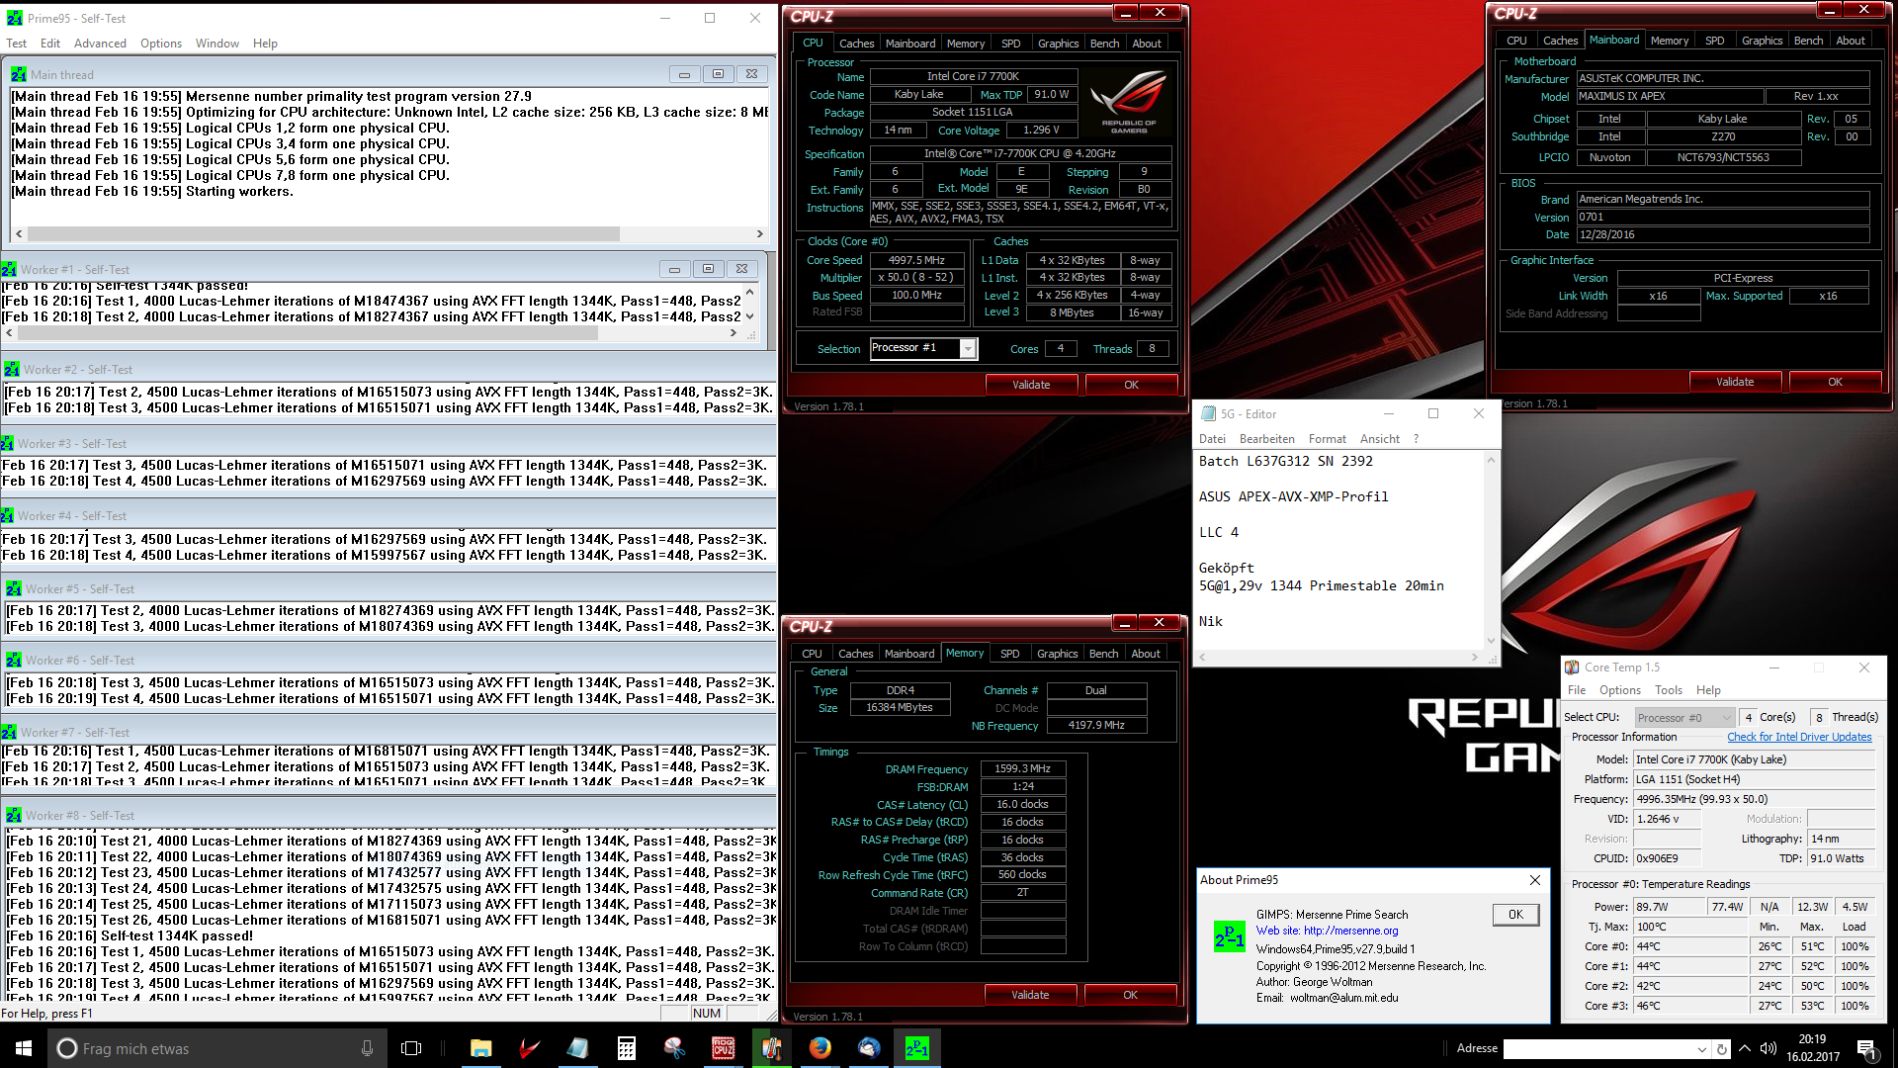
Task: Click inside the Adresse toolbar input field
Action: point(1597,1049)
